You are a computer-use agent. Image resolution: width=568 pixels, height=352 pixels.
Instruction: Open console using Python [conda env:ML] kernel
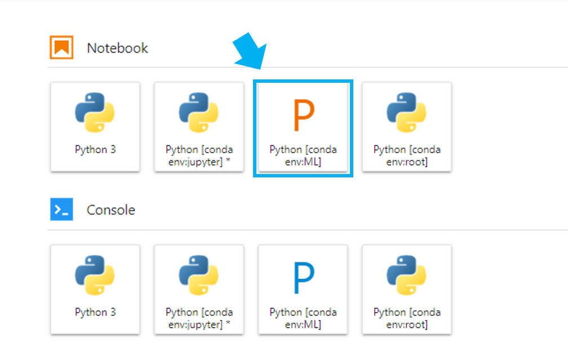tap(303, 289)
